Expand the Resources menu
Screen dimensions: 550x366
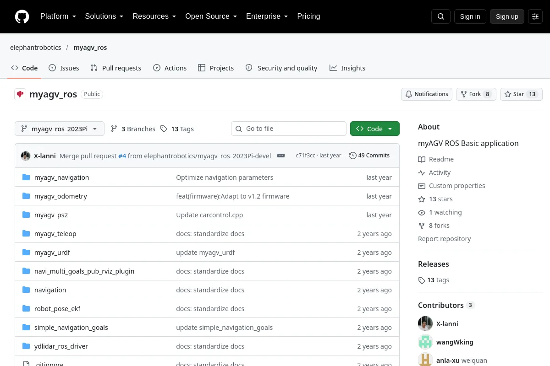tap(154, 16)
